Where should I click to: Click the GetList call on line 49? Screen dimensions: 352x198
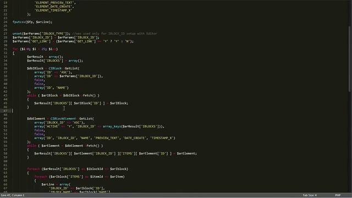(x=86, y=119)
